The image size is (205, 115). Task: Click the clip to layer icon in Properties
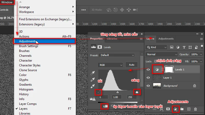tap(104, 106)
